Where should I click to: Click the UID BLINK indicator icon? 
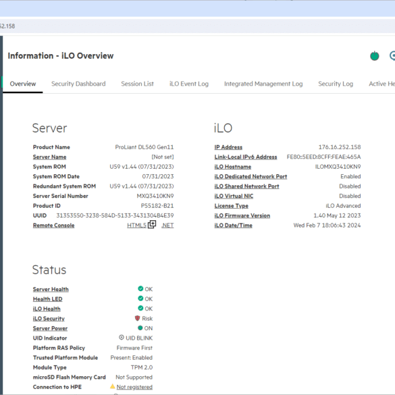point(122,338)
